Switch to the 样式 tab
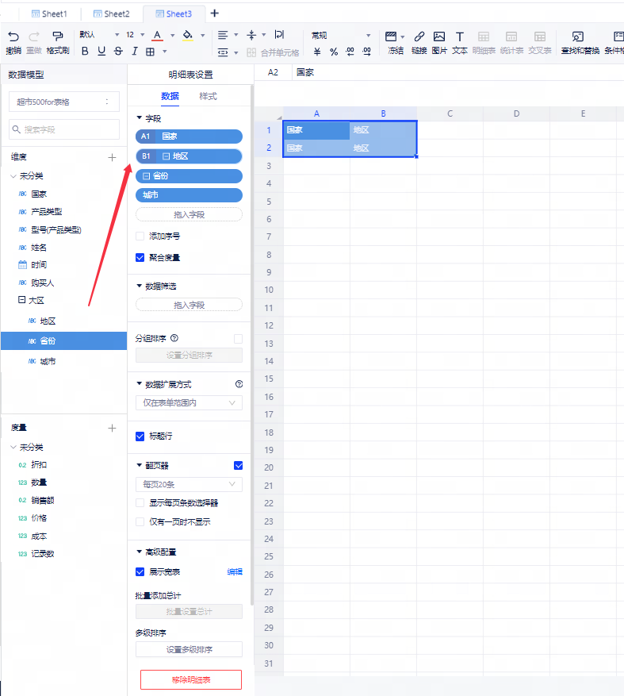This screenshot has height=696, width=624. click(x=208, y=96)
